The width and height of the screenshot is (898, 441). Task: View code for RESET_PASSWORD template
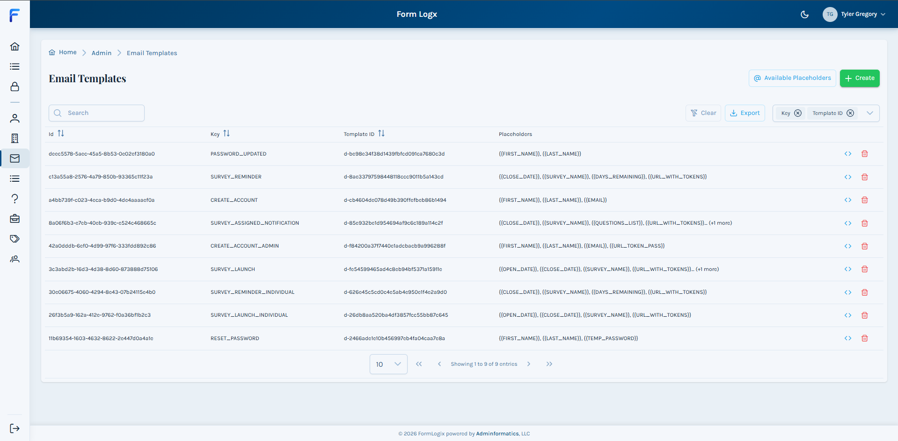tap(848, 338)
